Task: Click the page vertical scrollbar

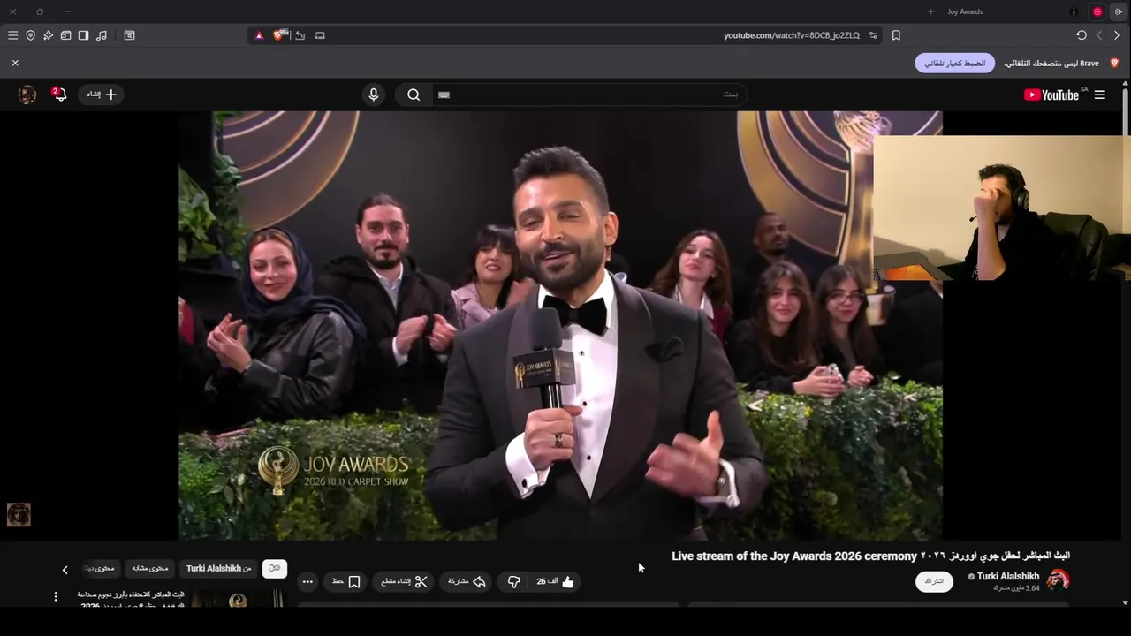Action: [x=1125, y=344]
